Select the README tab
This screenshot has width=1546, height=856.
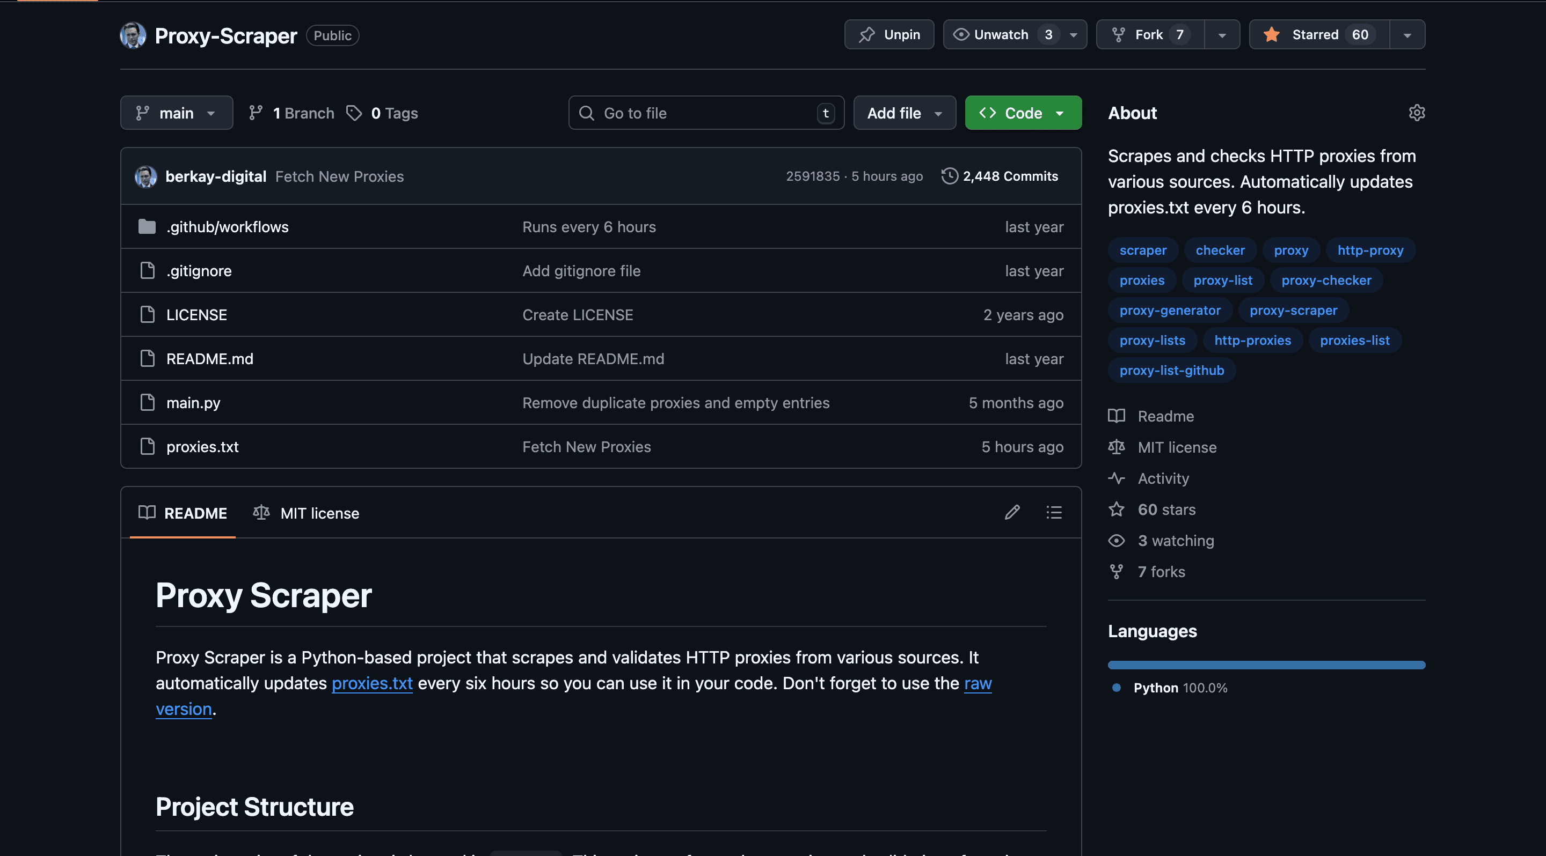click(x=195, y=513)
